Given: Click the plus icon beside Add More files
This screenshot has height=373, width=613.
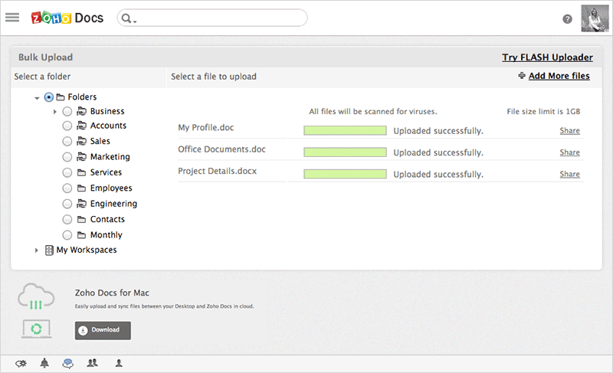Looking at the screenshot, I should (x=522, y=75).
